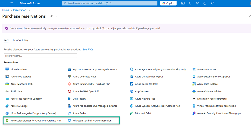Open the help question mark icon
The height and width of the screenshot is (126, 251).
(x=205, y=3)
